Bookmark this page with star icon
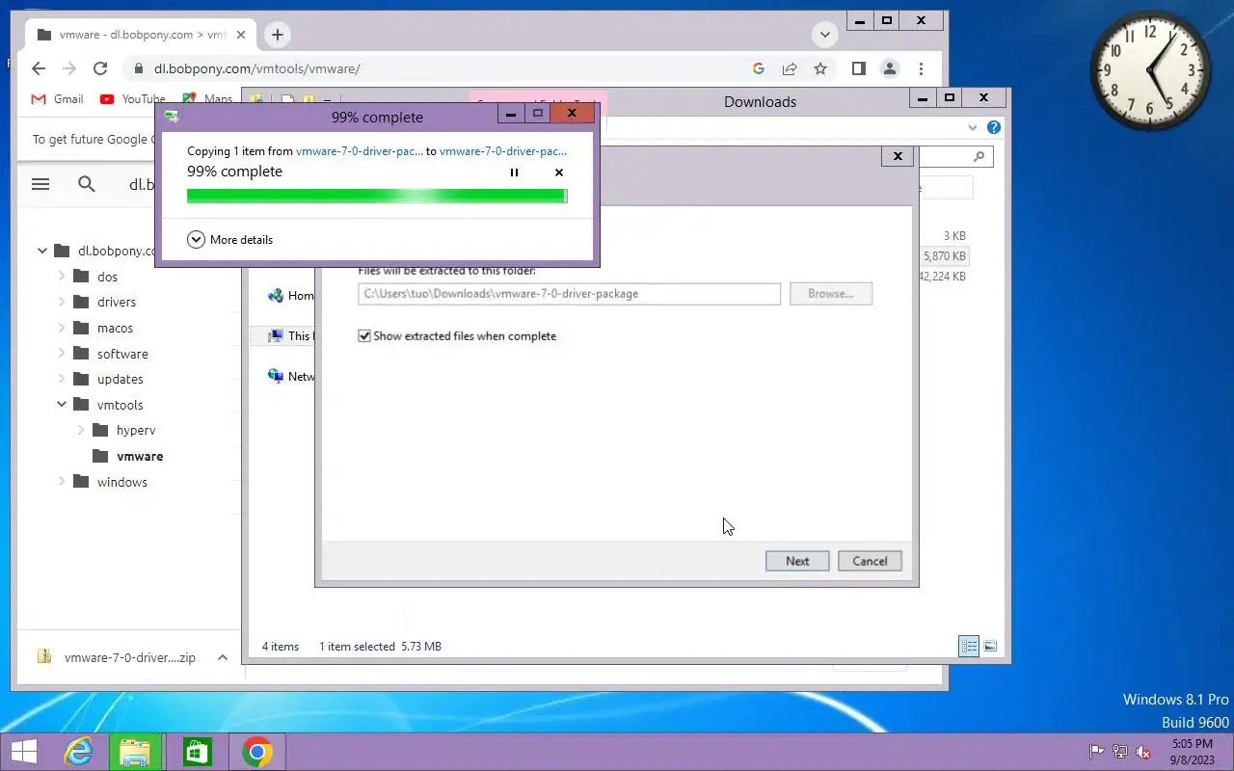Viewport: 1234px width, 771px height. coord(820,68)
